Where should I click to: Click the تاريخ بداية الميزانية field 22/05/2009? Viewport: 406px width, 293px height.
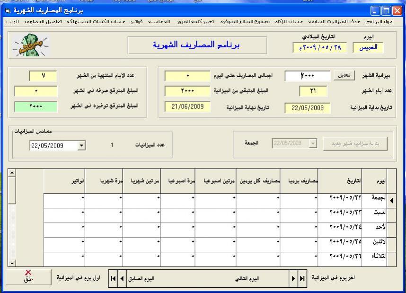308,108
